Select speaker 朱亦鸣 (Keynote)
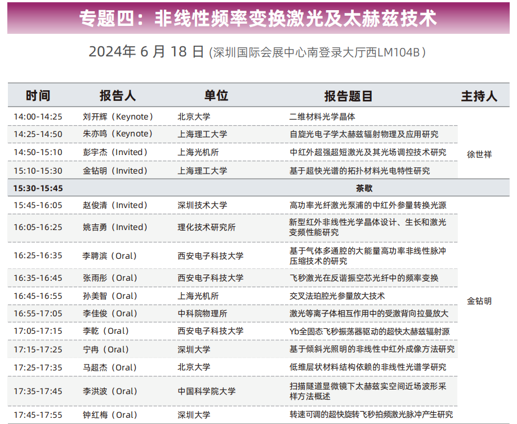517x424 pixels. click(118, 134)
